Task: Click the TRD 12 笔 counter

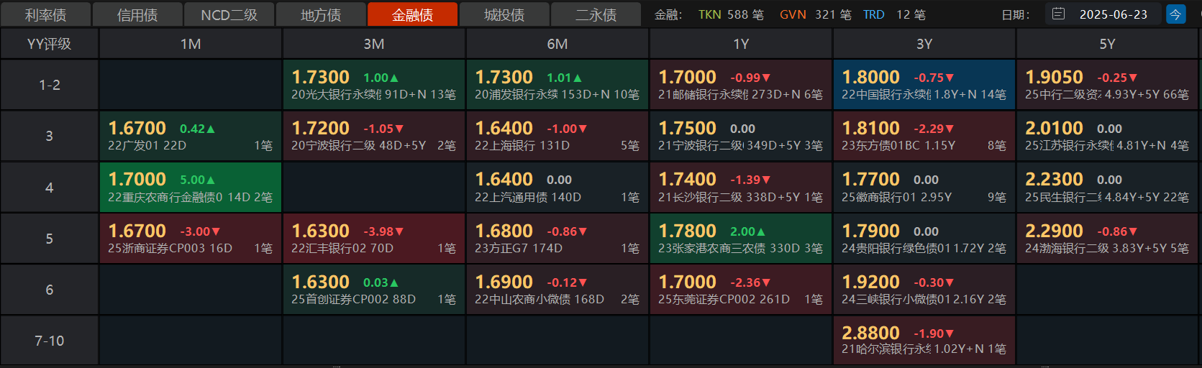Action: [894, 14]
